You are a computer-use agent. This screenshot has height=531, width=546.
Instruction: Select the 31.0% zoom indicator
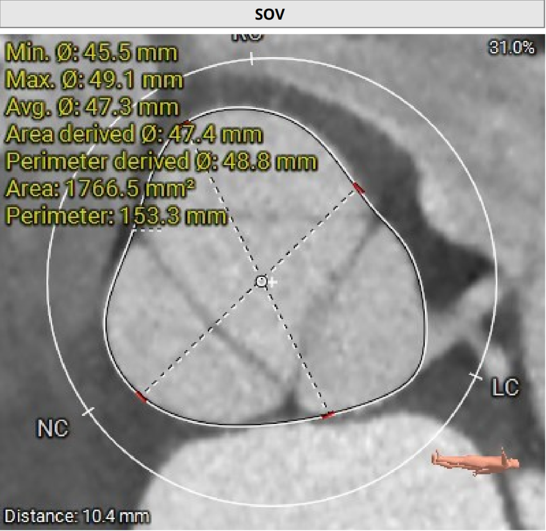tap(512, 47)
